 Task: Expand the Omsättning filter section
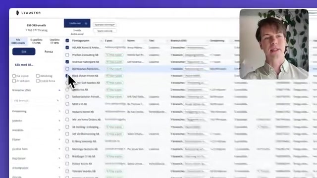point(59,111)
